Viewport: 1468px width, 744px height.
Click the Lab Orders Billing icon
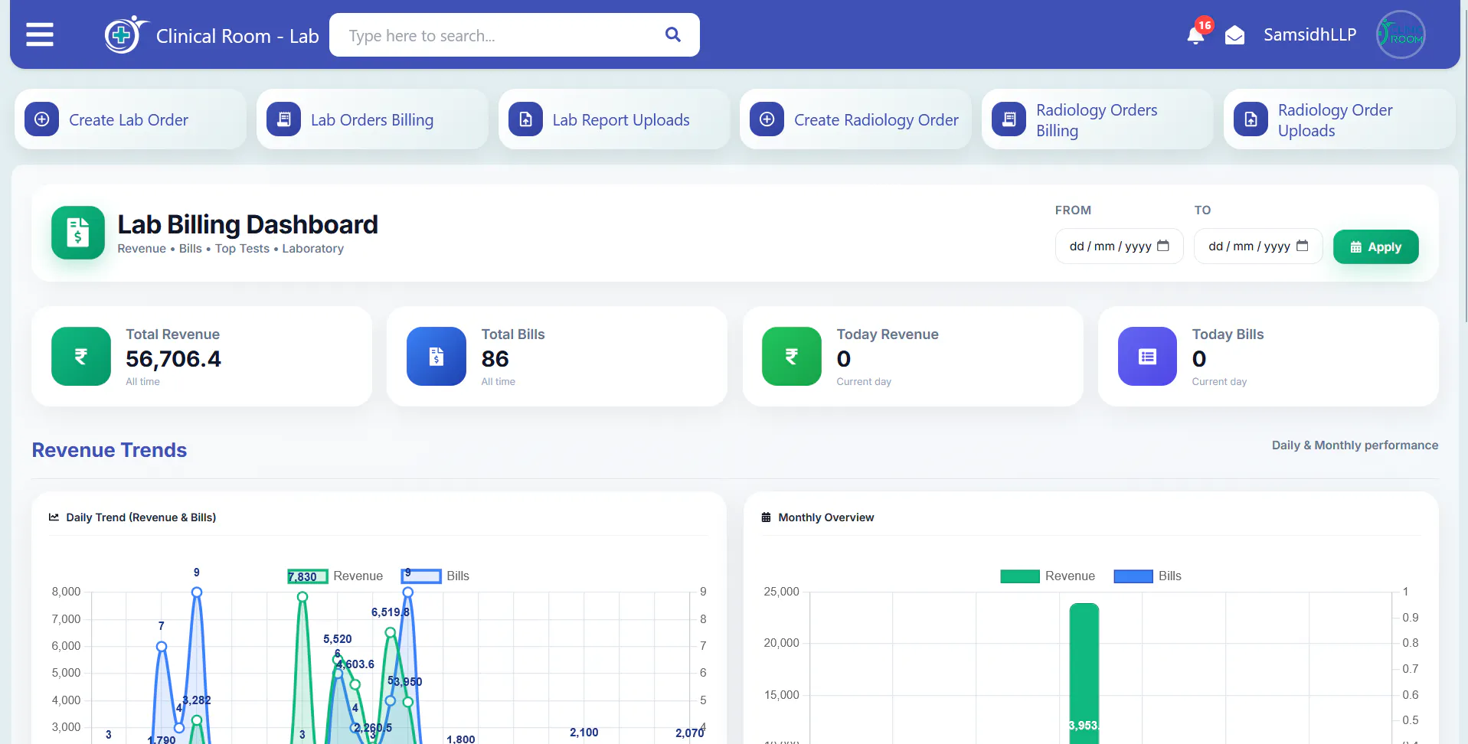(x=283, y=119)
